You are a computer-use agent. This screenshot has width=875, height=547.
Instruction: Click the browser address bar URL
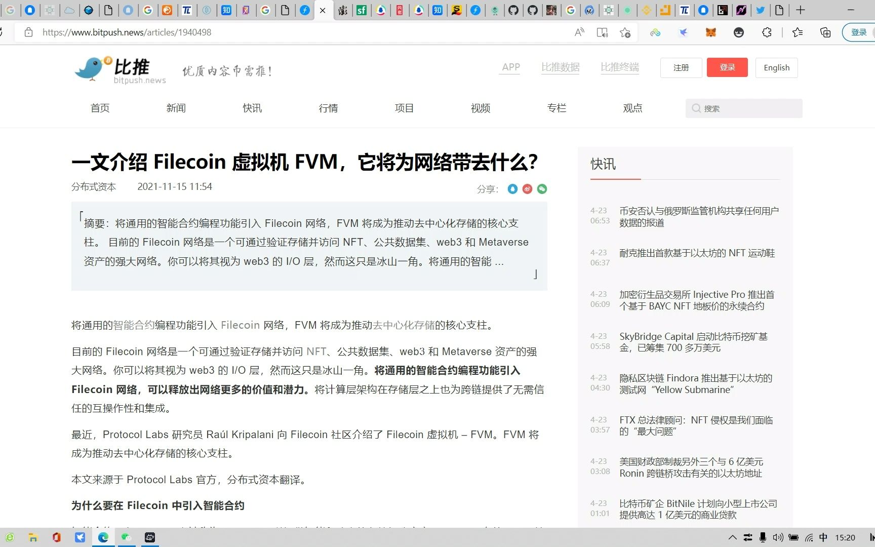pyautogui.click(x=127, y=32)
